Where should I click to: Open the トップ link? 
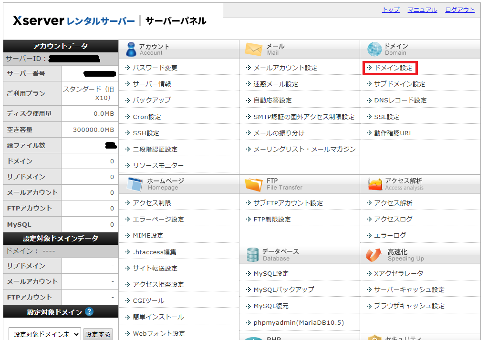[x=390, y=10]
